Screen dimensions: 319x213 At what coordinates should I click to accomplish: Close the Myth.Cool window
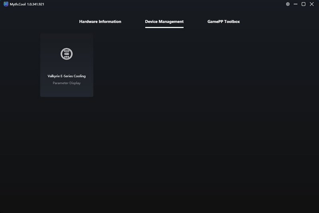[311, 4]
